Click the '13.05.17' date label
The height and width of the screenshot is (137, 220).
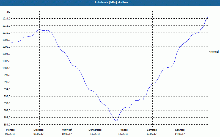(152, 134)
